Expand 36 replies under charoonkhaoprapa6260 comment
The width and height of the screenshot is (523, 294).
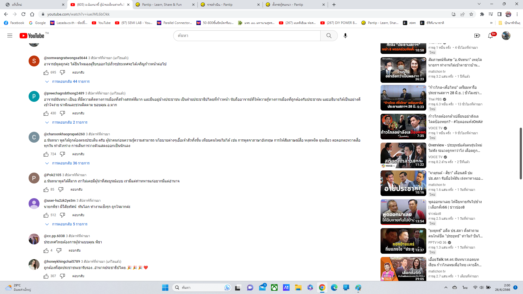coord(67,163)
